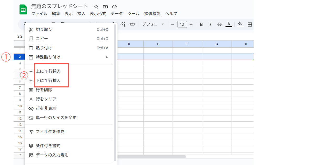Decrease font size with minus button
Viewport: 315px width, 165px height.
(172, 24)
